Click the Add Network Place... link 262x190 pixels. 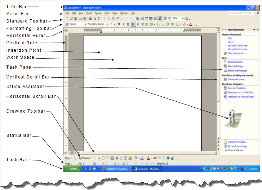(238, 142)
